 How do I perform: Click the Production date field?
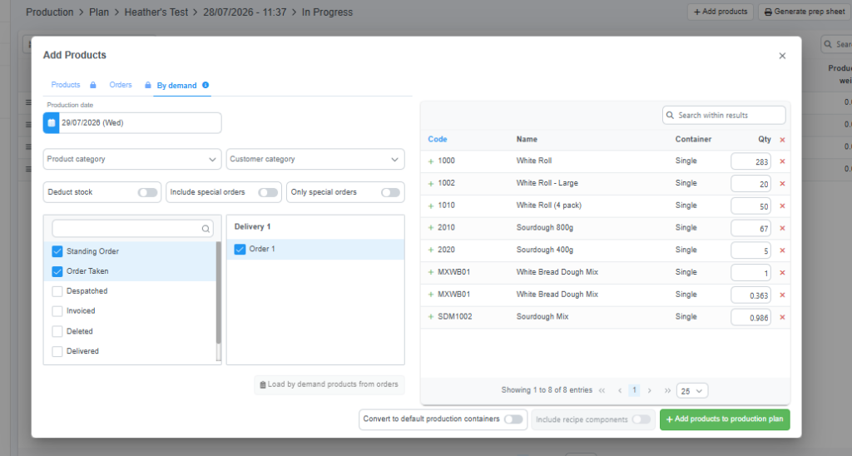point(140,123)
